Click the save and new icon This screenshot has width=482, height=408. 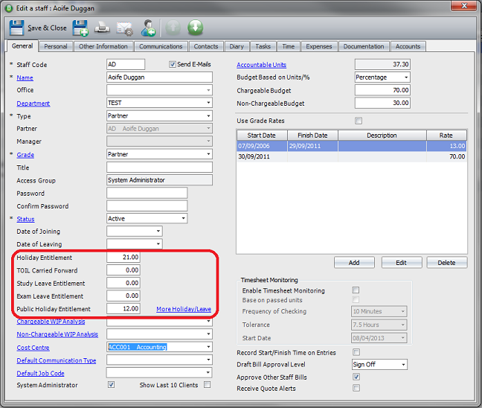click(80, 28)
